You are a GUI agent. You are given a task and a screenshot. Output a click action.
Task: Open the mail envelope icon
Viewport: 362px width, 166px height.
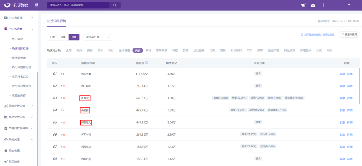313,5
